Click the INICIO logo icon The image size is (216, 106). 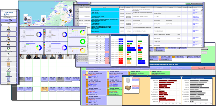point(9,14)
